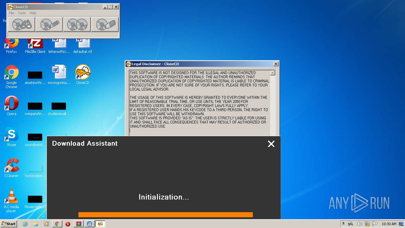Image resolution: width=405 pixels, height=228 pixels.
Task: Close the Download Assistant window
Action: tap(271, 144)
